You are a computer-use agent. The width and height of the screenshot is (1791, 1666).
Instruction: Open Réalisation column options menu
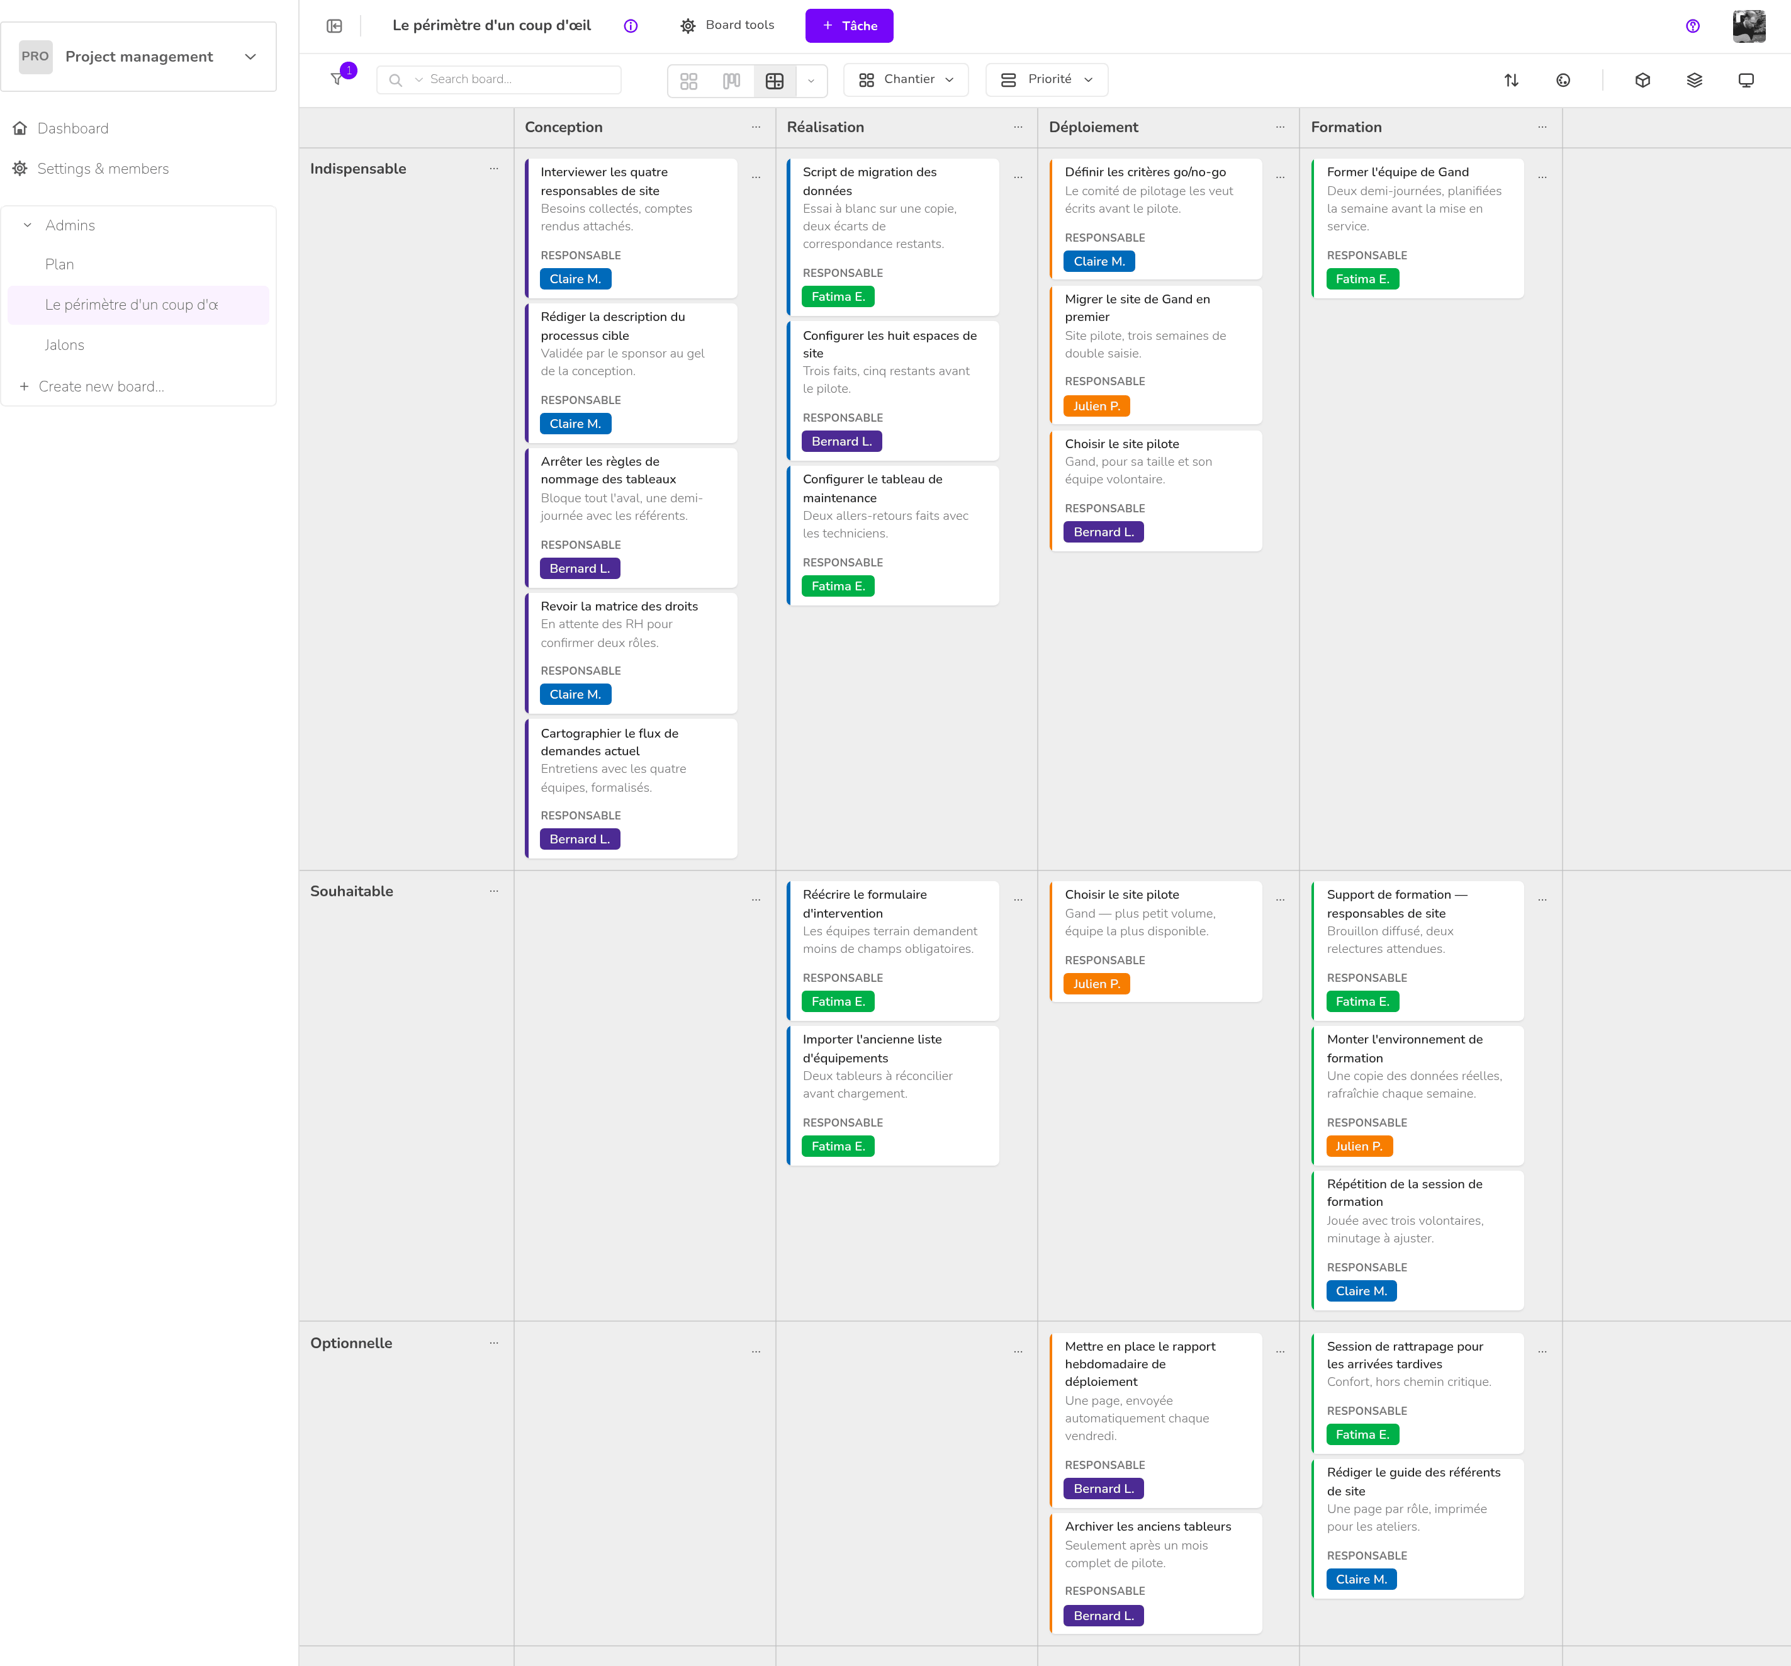pyautogui.click(x=1017, y=127)
